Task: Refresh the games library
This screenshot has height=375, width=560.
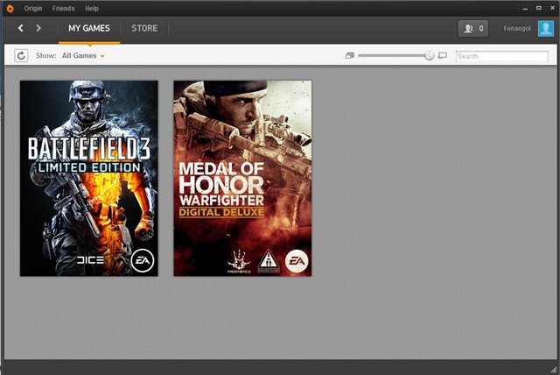Action: tap(21, 55)
